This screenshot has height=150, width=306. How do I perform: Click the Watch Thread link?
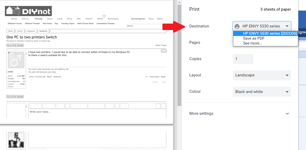[161, 45]
